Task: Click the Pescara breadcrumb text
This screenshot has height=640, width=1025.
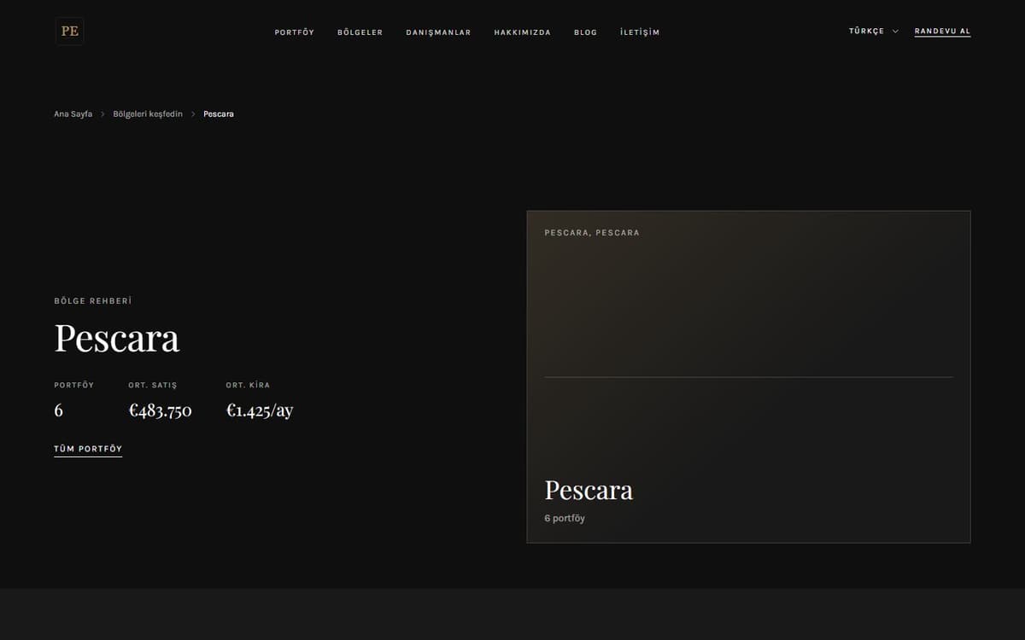Action: 219,114
